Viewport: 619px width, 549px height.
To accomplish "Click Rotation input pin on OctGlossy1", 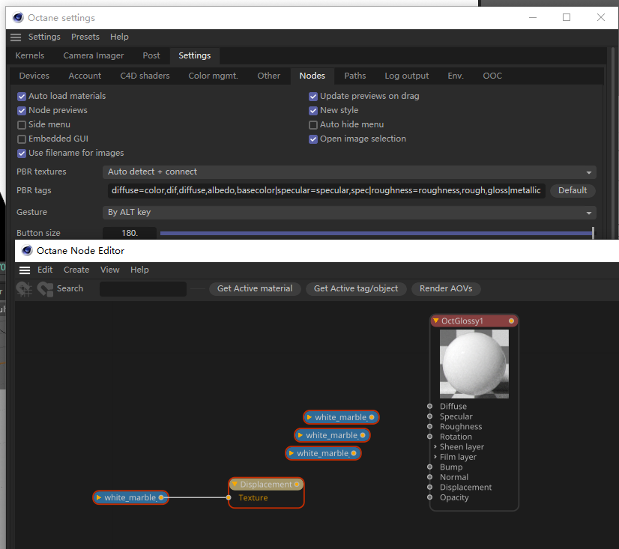I will tap(429, 437).
